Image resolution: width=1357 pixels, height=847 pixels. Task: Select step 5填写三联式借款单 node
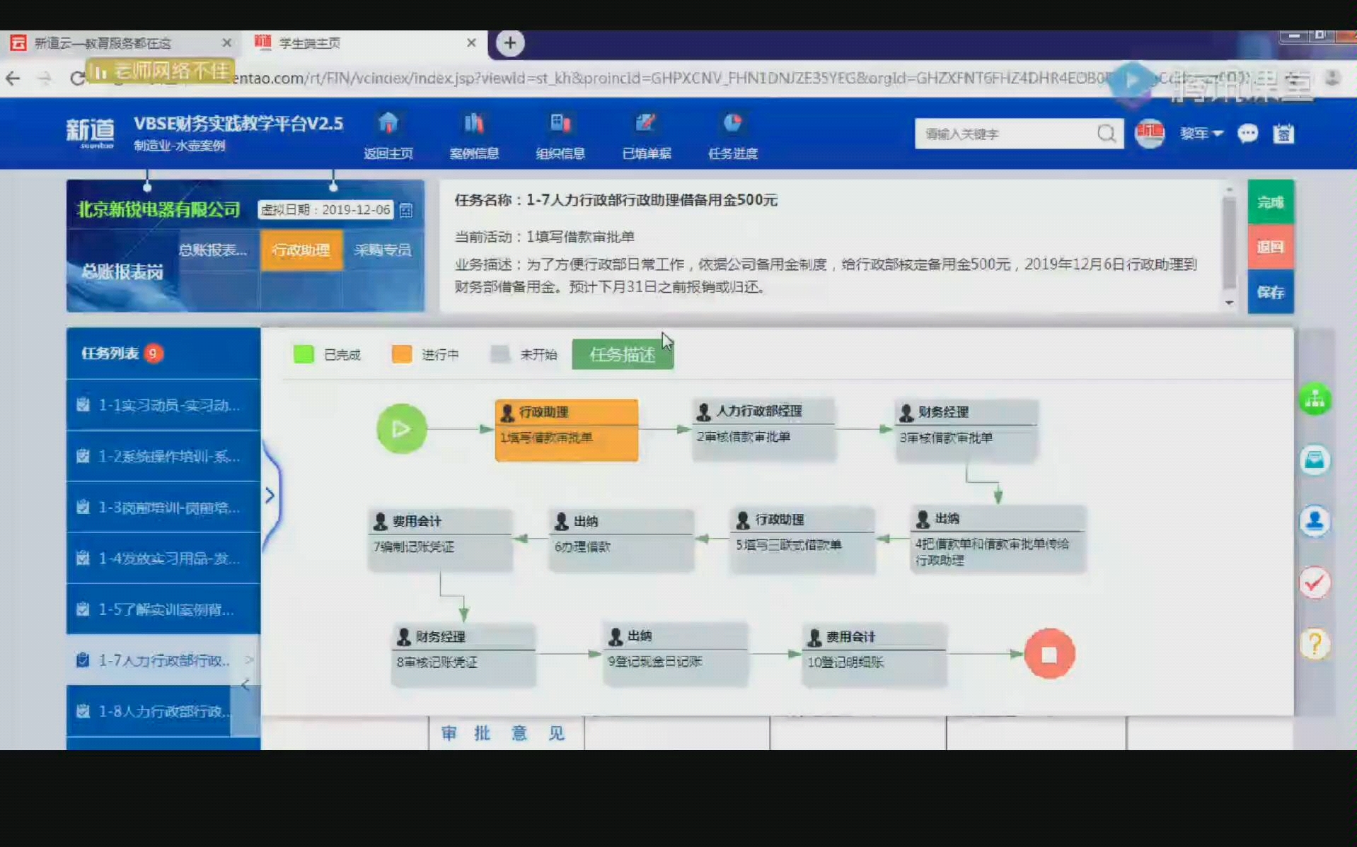802,539
